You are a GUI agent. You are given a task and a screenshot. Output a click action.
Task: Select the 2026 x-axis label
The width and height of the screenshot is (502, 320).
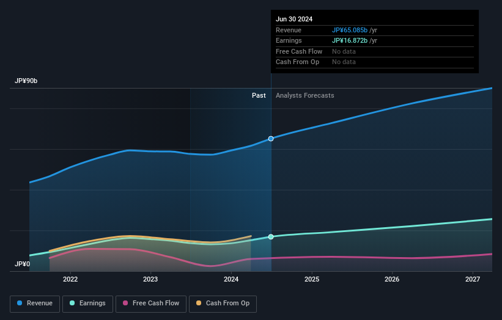tap(392, 279)
